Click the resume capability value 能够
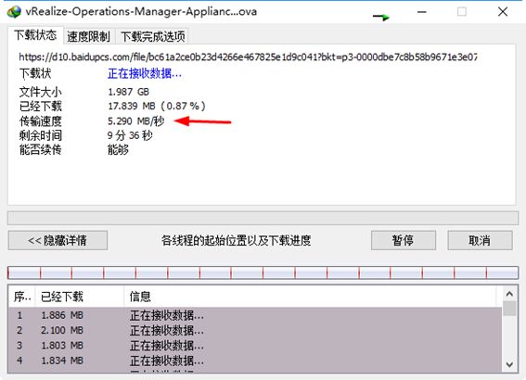The image size is (526, 380). pos(118,149)
